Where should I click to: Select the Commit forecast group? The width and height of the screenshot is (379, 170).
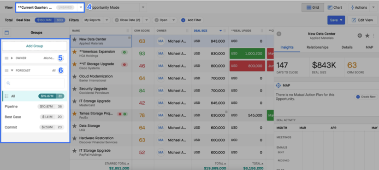pos(35,127)
